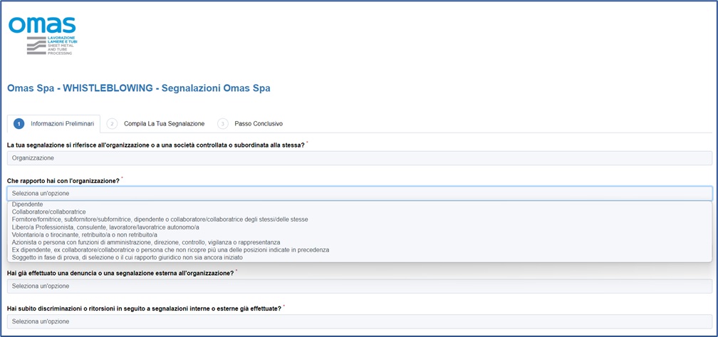Screen dimensions: 718x337
Task: Click the step 1 number circle
Action: pos(19,124)
